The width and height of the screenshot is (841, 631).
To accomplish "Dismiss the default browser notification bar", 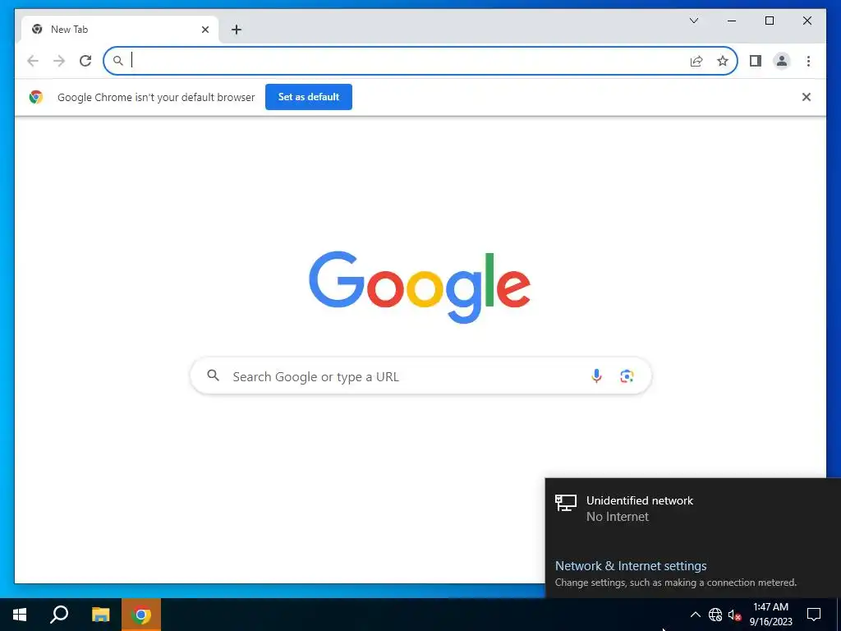I will pos(807,97).
